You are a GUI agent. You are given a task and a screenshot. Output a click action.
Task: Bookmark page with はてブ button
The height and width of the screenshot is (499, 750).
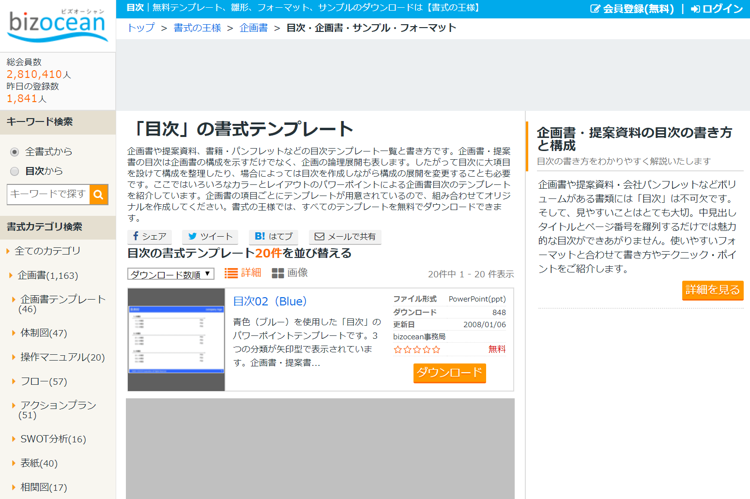click(x=274, y=237)
